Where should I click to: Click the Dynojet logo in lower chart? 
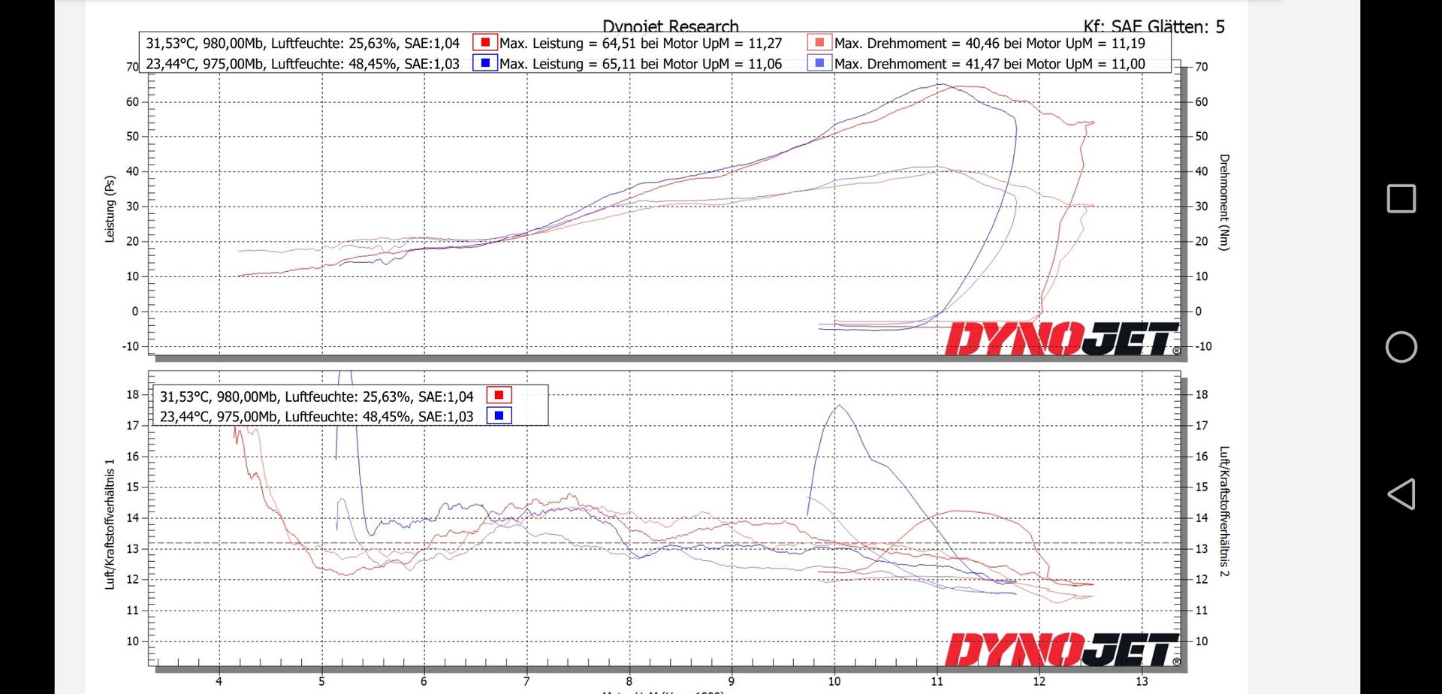click(1062, 650)
